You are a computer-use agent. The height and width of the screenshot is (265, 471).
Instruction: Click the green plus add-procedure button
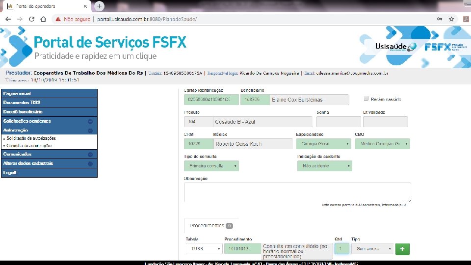coord(402,249)
